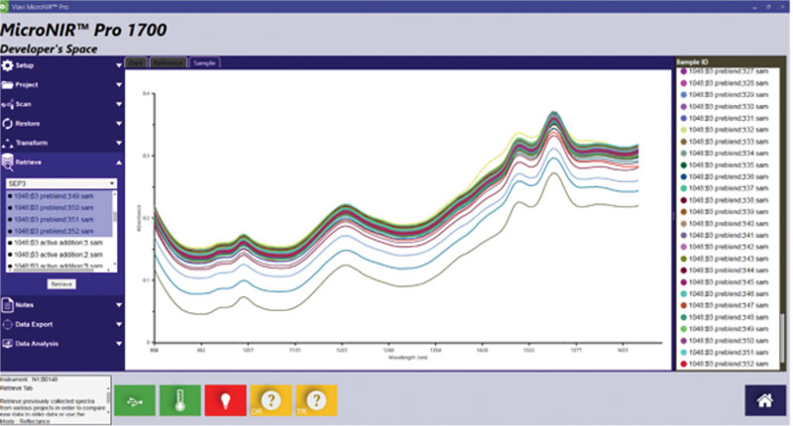
Task: Click color dot for prebland:327 sample
Action: coord(682,72)
